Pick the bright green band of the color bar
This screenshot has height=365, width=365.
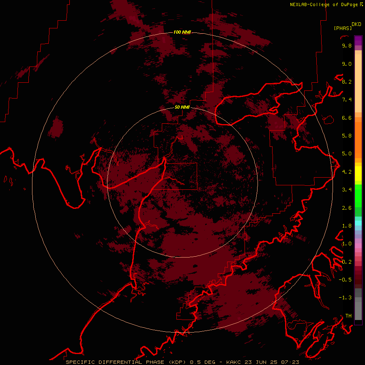[x=358, y=195]
